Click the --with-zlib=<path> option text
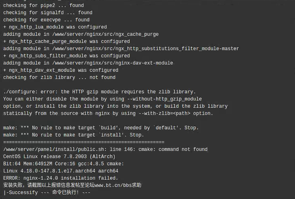Image resolution: width=295 pixels, height=199 pixels. pos(164,113)
